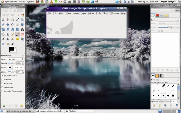The width and height of the screenshot is (181, 113).
Task: Toggle the Lock checkbox in Layers
Action: tap(159, 31)
